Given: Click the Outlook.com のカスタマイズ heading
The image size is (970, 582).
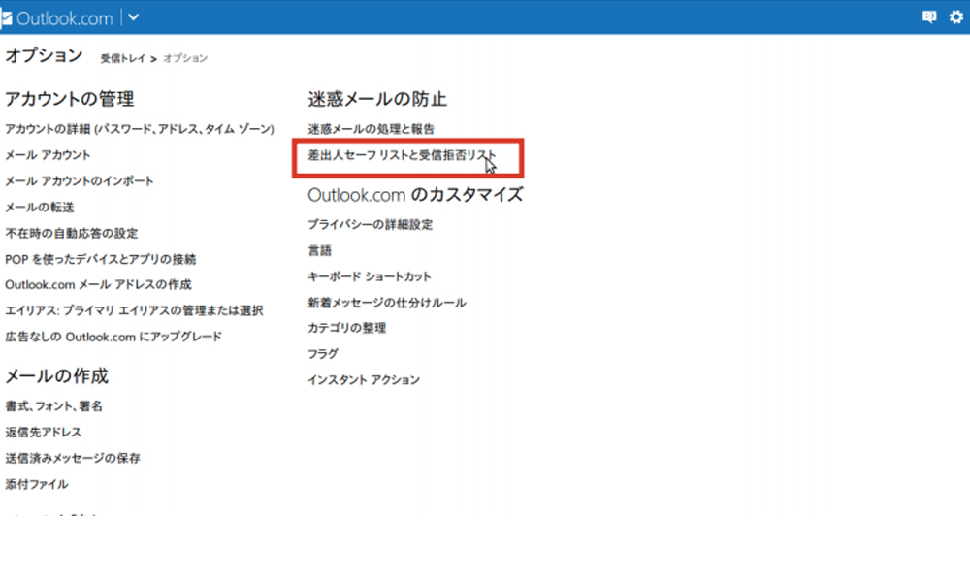Looking at the screenshot, I should [x=415, y=195].
